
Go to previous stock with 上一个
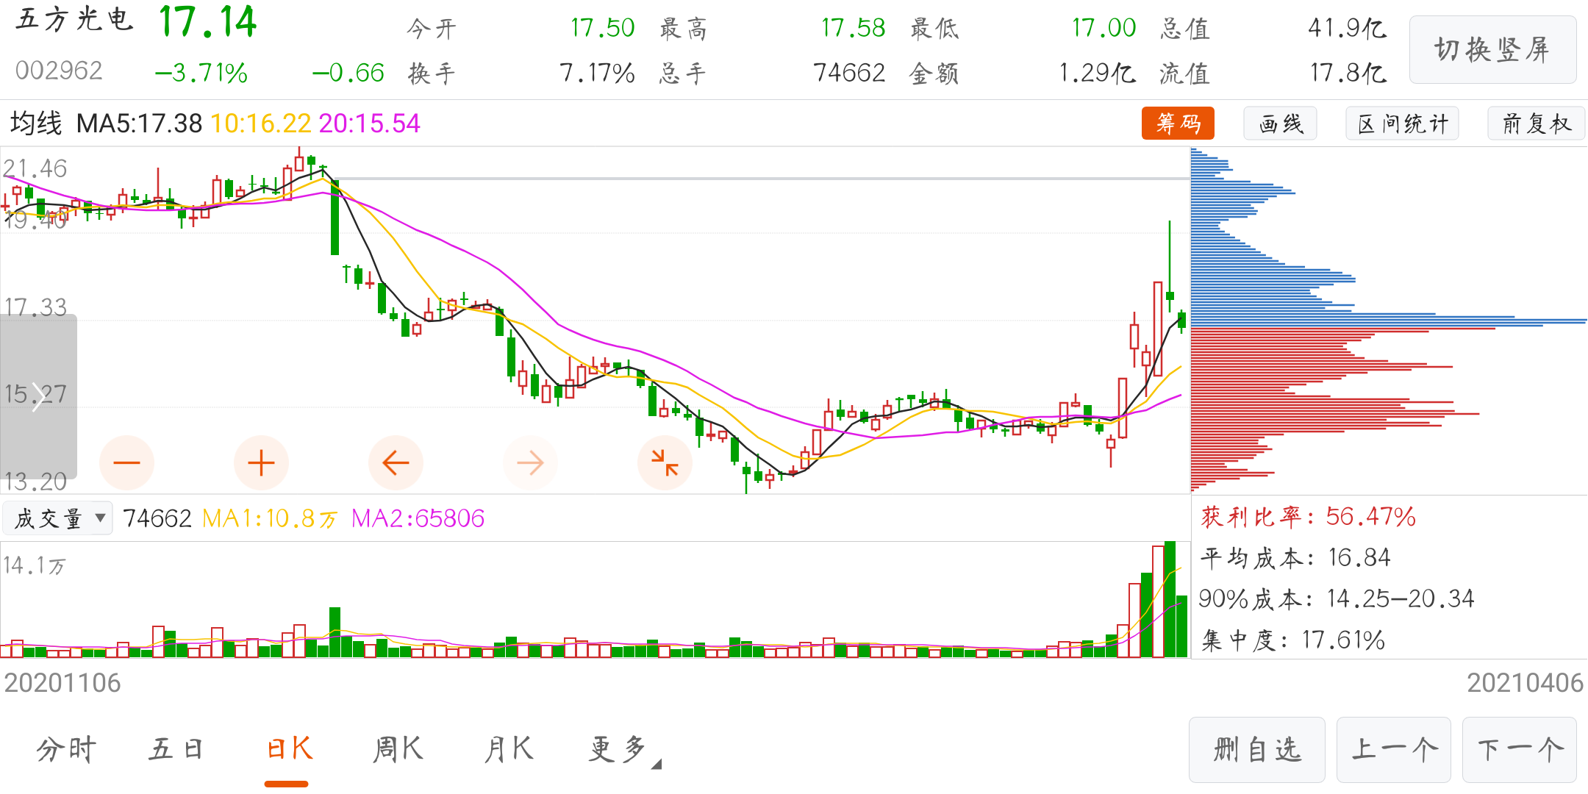coord(1394,750)
